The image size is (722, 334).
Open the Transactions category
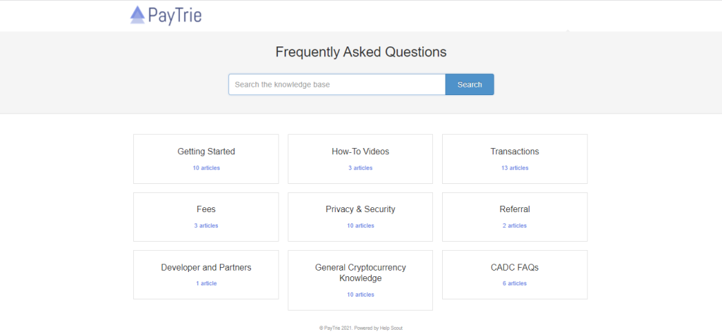pos(515,159)
